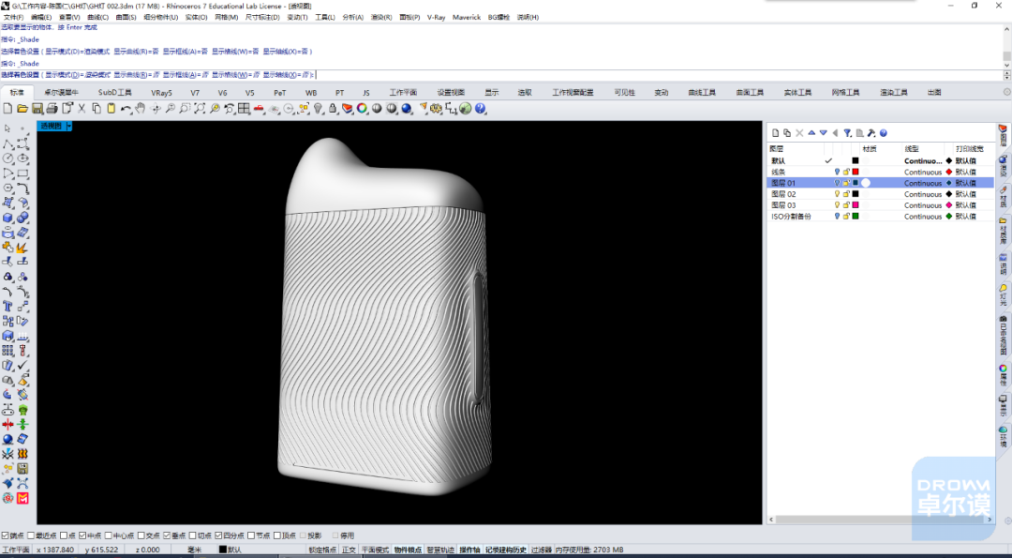Image resolution: width=1012 pixels, height=558 pixels.
Task: Switch to the VRay5 toolbar tab
Action: pyautogui.click(x=161, y=92)
